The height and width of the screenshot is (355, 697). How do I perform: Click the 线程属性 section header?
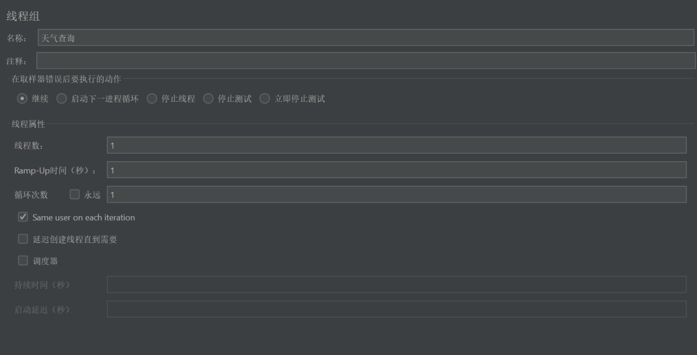coord(28,124)
